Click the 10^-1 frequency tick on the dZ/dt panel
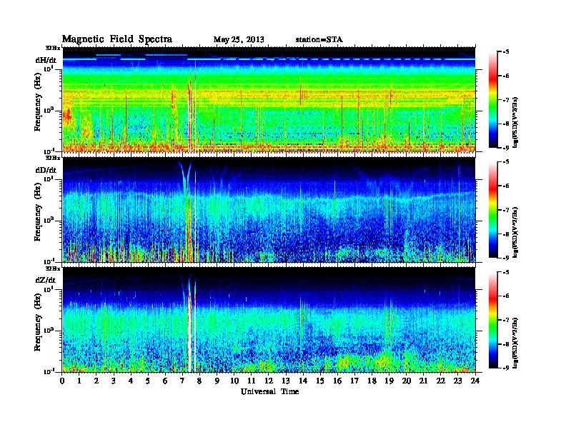Screen dimensions: 566x437 (x=49, y=371)
